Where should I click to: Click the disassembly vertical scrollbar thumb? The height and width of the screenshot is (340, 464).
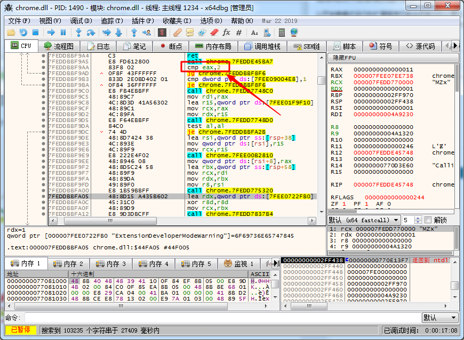(322, 80)
